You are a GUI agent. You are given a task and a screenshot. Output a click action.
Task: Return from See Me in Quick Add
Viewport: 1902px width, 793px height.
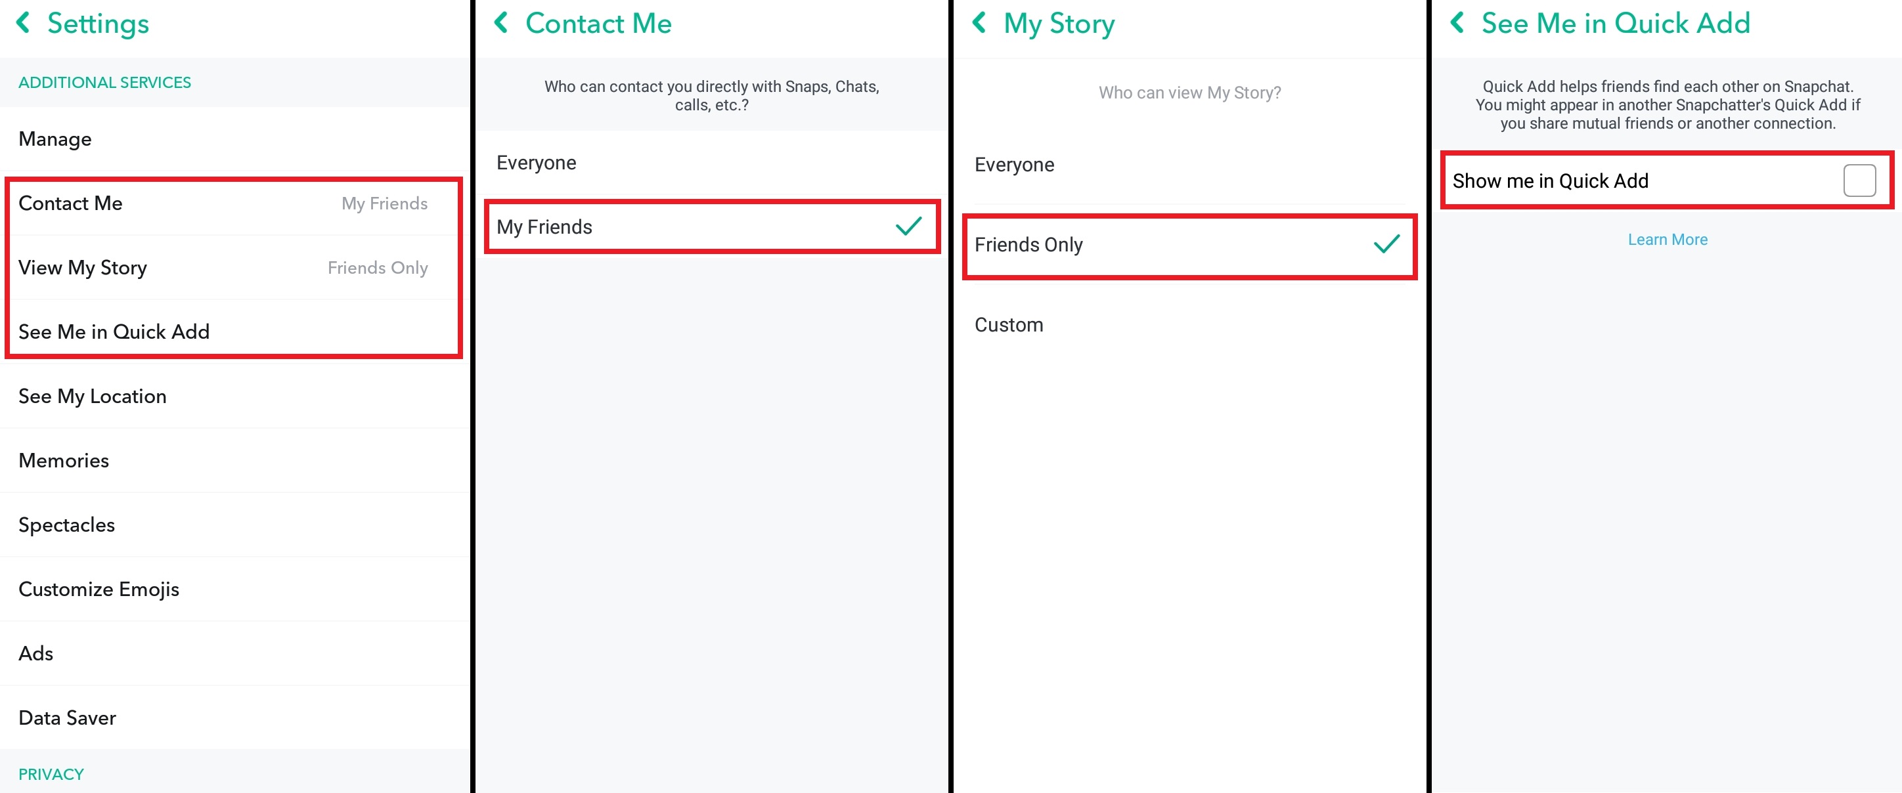[1457, 23]
